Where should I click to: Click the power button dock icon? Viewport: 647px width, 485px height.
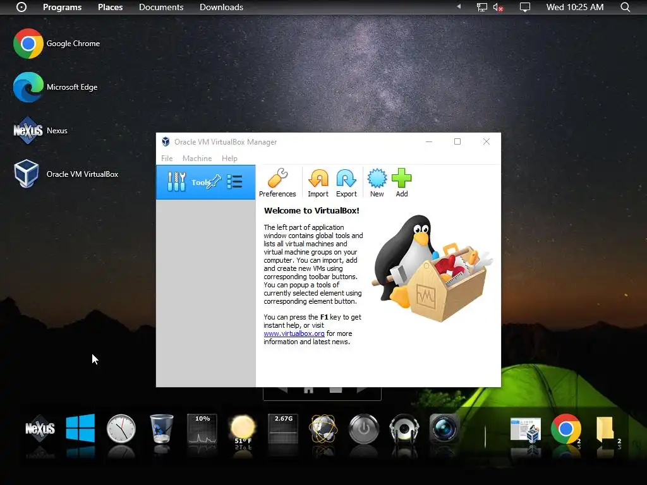[x=363, y=429]
